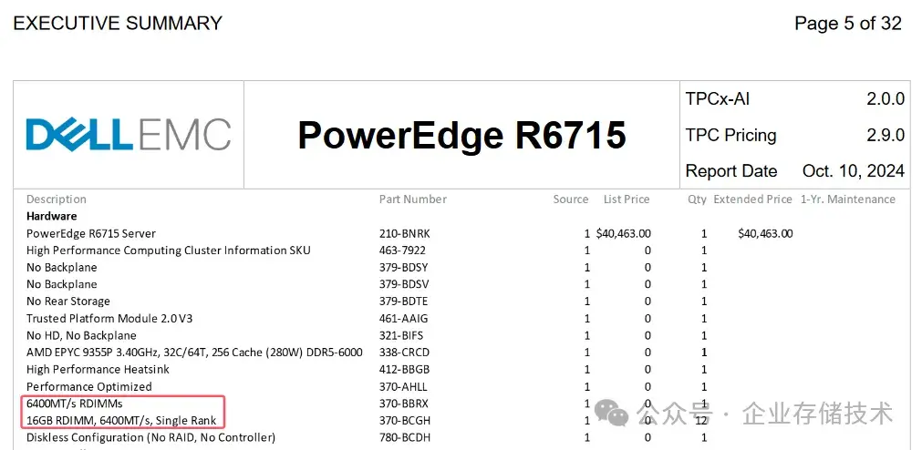922x450 pixels.
Task: Click the 1-Yr. Maintenance column header
Action: point(848,199)
